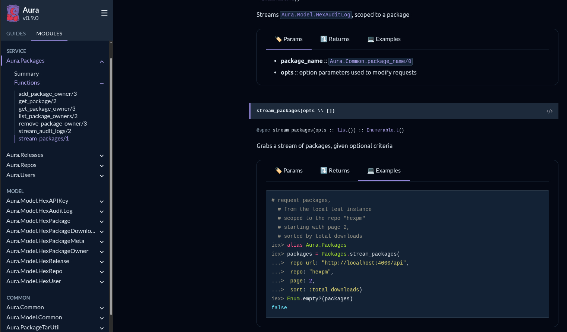View source code for stream_packages
This screenshot has height=332, width=567.
549,111
